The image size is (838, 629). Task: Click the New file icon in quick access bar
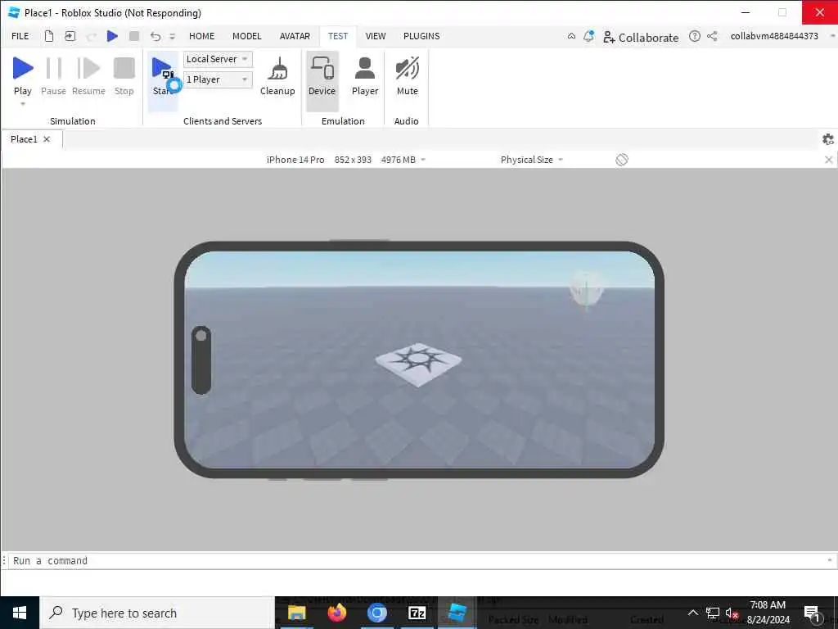pos(48,36)
